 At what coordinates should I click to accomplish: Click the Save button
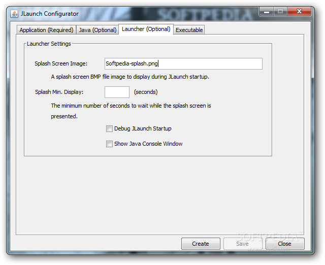pos(243,244)
